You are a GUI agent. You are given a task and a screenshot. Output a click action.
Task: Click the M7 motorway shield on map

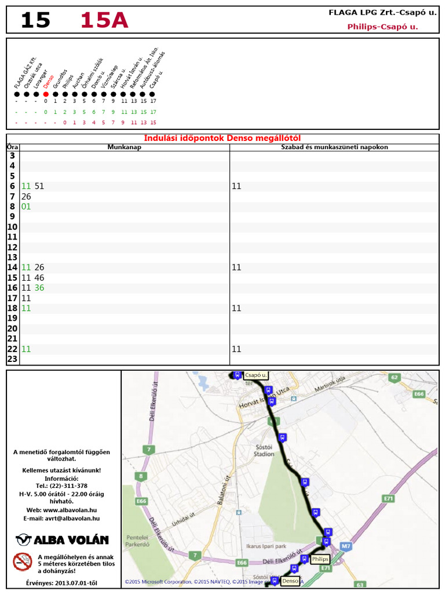tap(346, 546)
